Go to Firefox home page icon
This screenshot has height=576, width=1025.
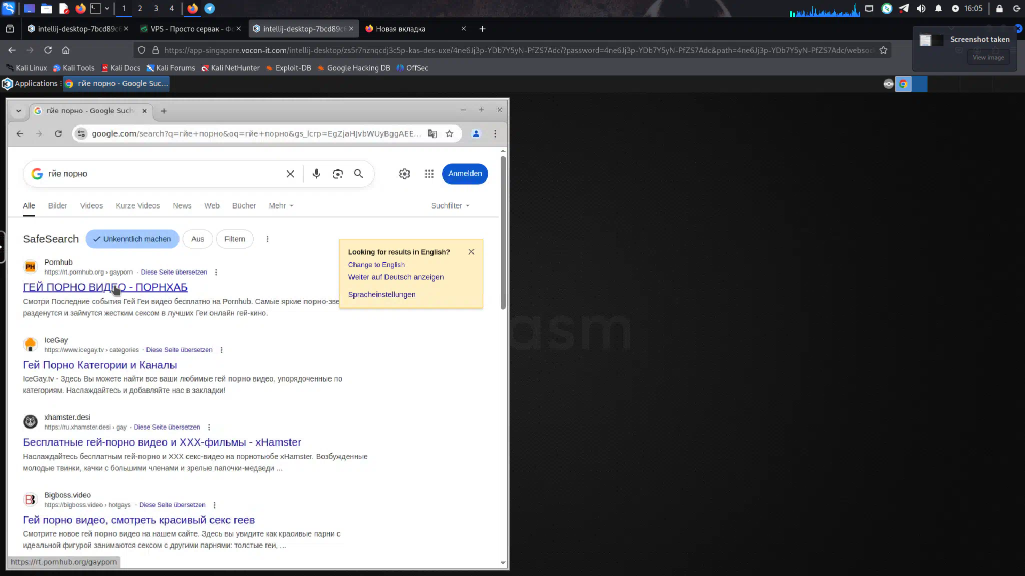pyautogui.click(x=66, y=50)
